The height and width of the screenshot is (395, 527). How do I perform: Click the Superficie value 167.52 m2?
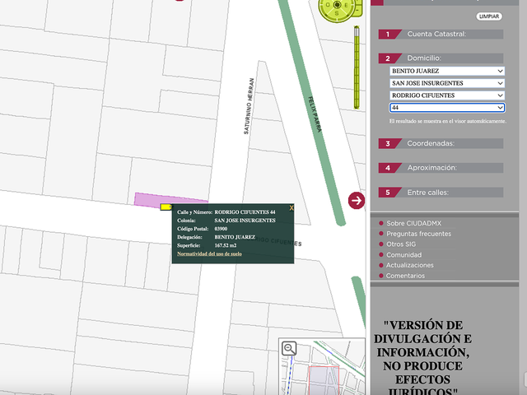[x=225, y=245]
